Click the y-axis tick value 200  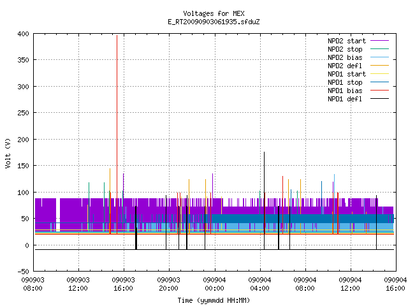23,140
